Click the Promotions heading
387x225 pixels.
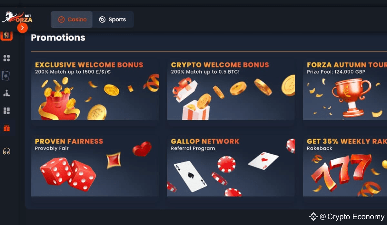(x=58, y=38)
